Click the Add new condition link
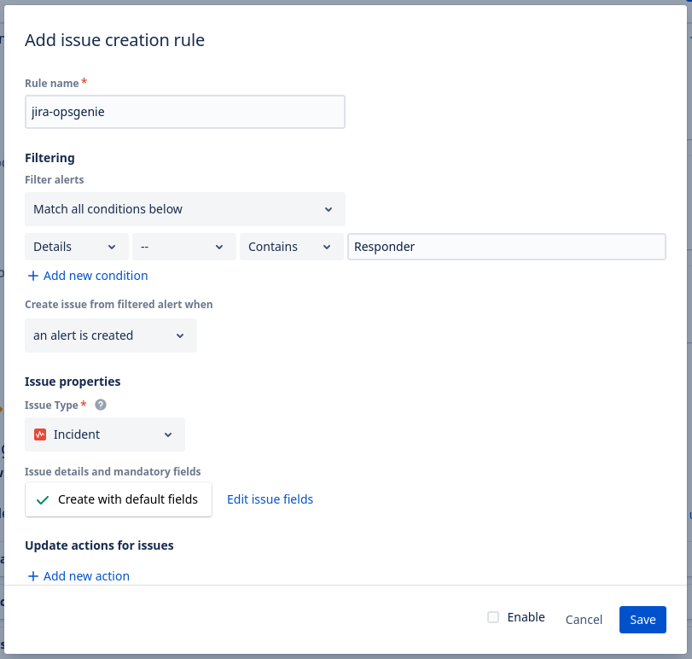692x659 pixels. click(95, 276)
